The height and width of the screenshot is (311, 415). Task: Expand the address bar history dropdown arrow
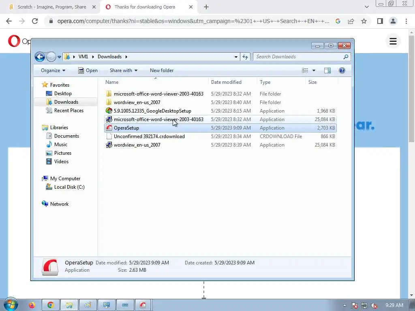[236, 57]
